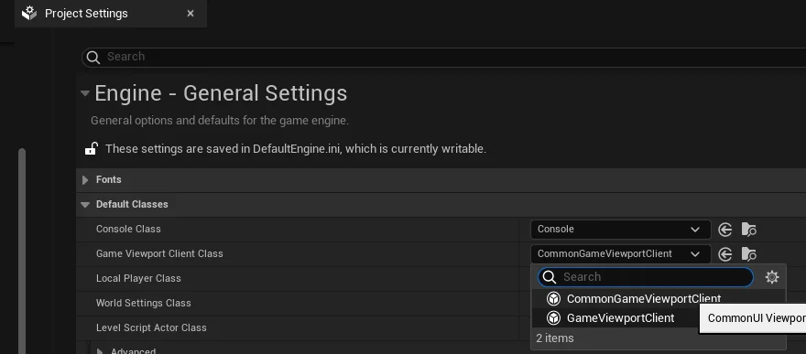This screenshot has width=806, height=354.
Task: Collapse the Default Classes section
Action: [x=85, y=205]
